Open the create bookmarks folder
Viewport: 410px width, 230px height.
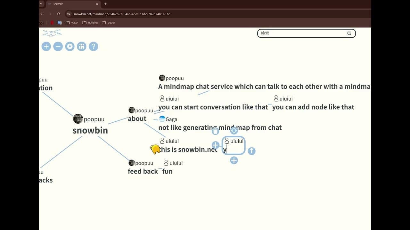click(108, 22)
